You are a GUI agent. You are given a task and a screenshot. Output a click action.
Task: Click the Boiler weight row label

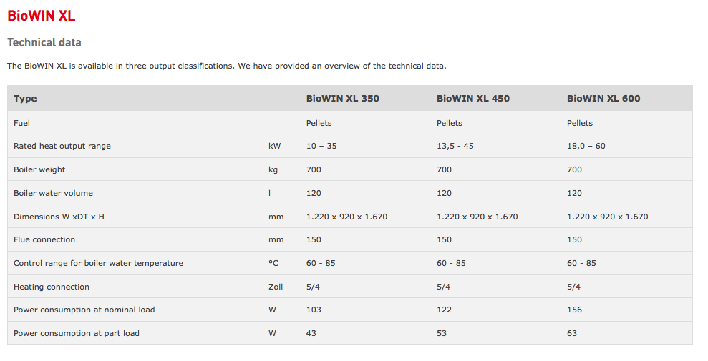click(x=39, y=169)
